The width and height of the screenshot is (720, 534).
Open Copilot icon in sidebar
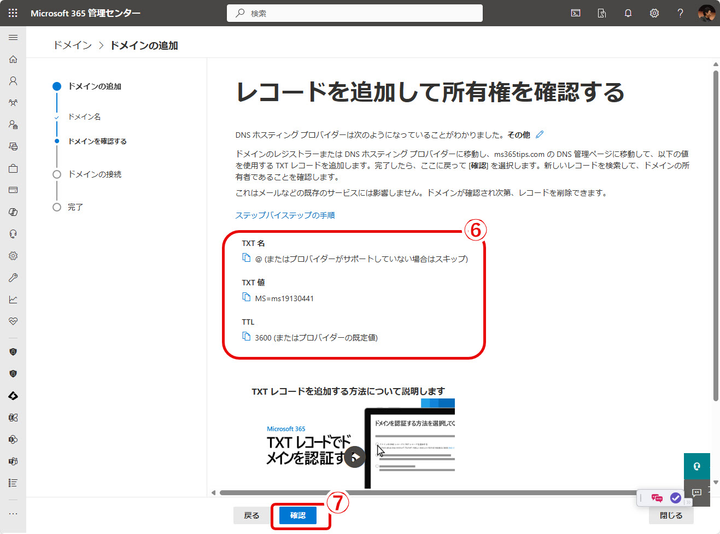click(x=13, y=212)
